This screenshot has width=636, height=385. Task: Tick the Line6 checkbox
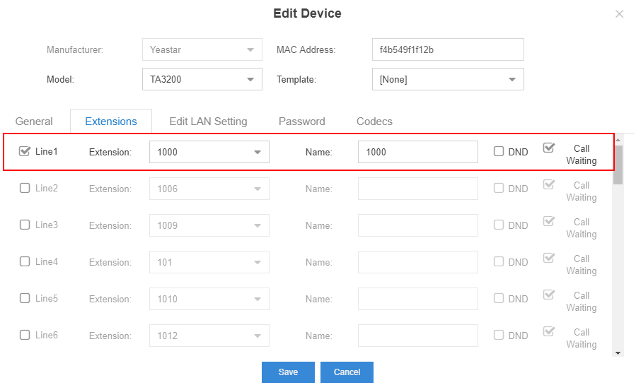(25, 335)
